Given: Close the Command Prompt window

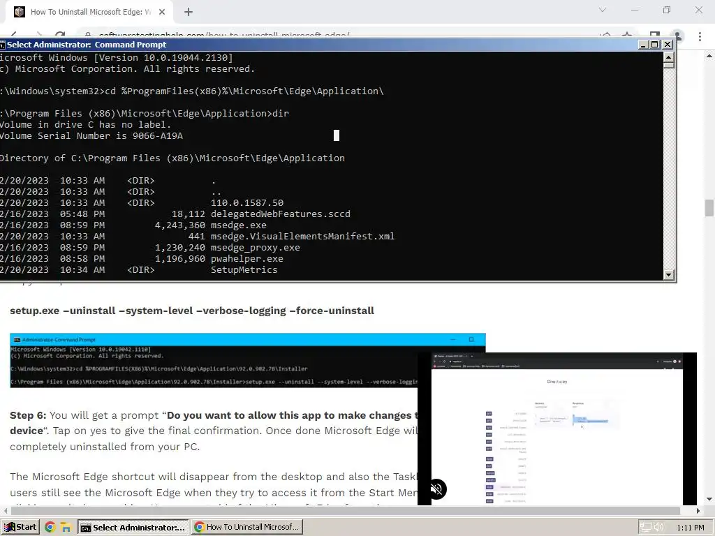Looking at the screenshot, I should [668, 45].
